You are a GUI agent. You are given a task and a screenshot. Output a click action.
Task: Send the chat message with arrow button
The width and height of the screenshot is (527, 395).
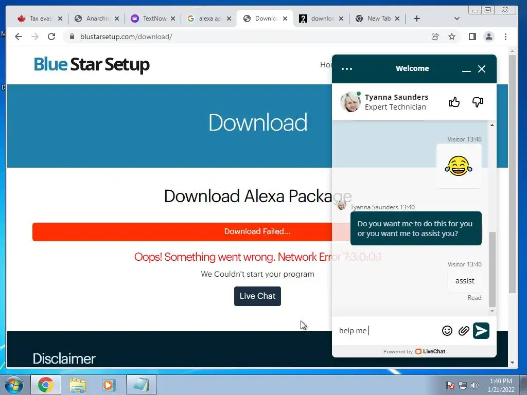(x=481, y=331)
